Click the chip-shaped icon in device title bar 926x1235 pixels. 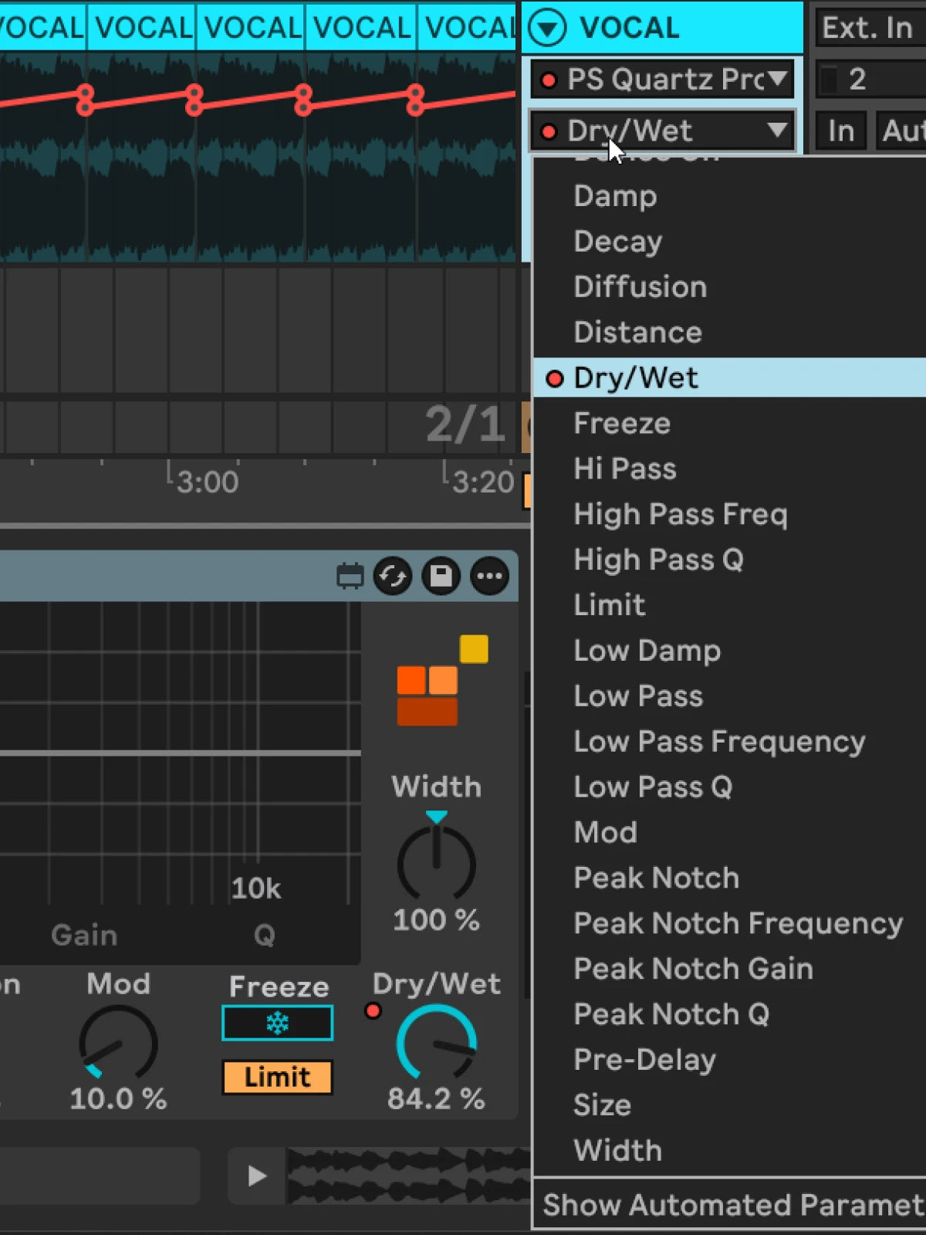pos(350,576)
